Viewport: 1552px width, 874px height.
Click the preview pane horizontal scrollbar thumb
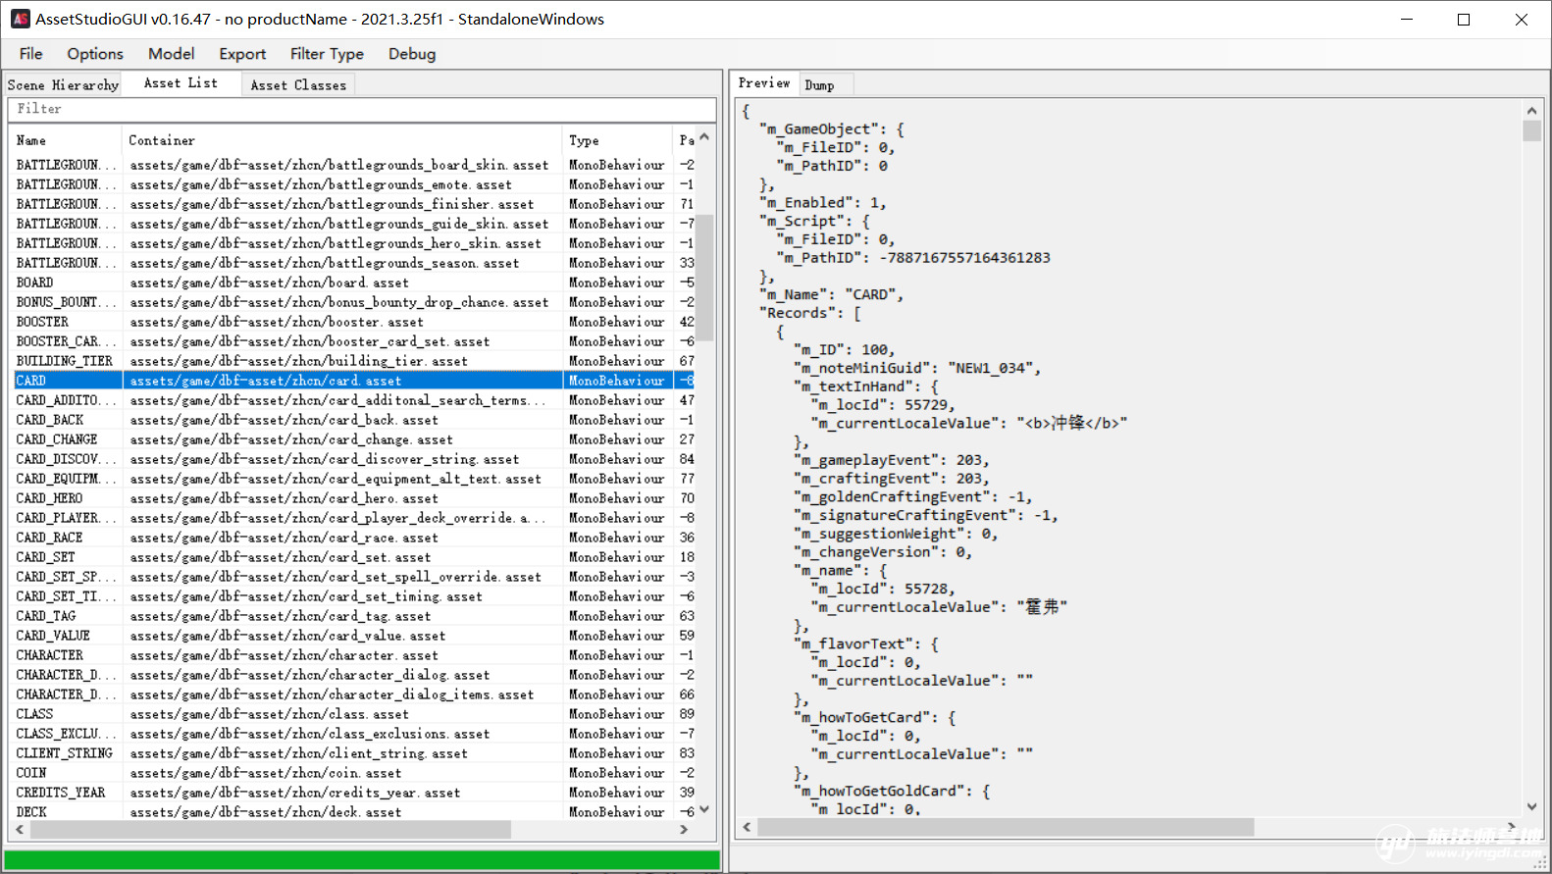[1006, 827]
